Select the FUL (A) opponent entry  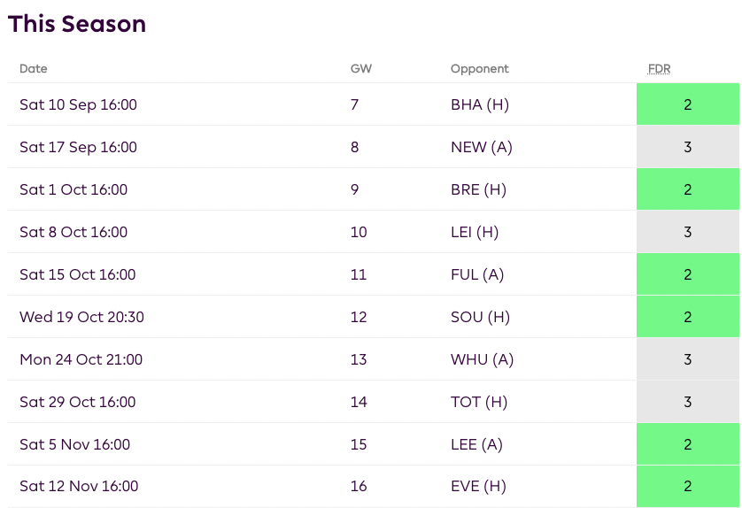pos(476,274)
